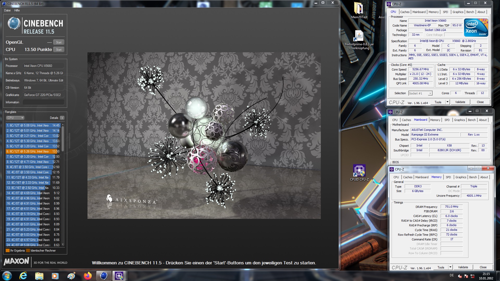The height and width of the screenshot is (281, 500).
Task: Start the CPU benchmark
Action: tap(59, 50)
